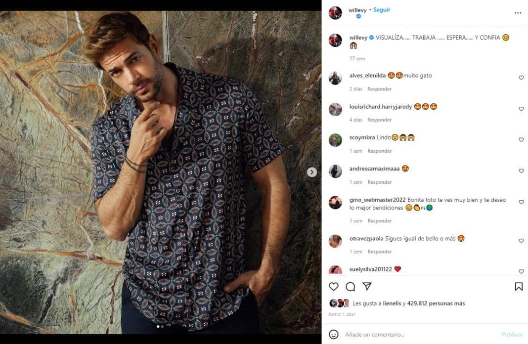Select the second carousel dot indicator

click(x=162, y=326)
